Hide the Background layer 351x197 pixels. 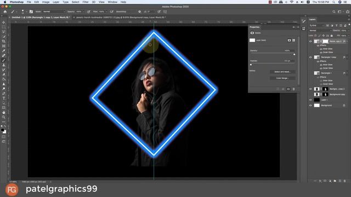click(x=310, y=106)
